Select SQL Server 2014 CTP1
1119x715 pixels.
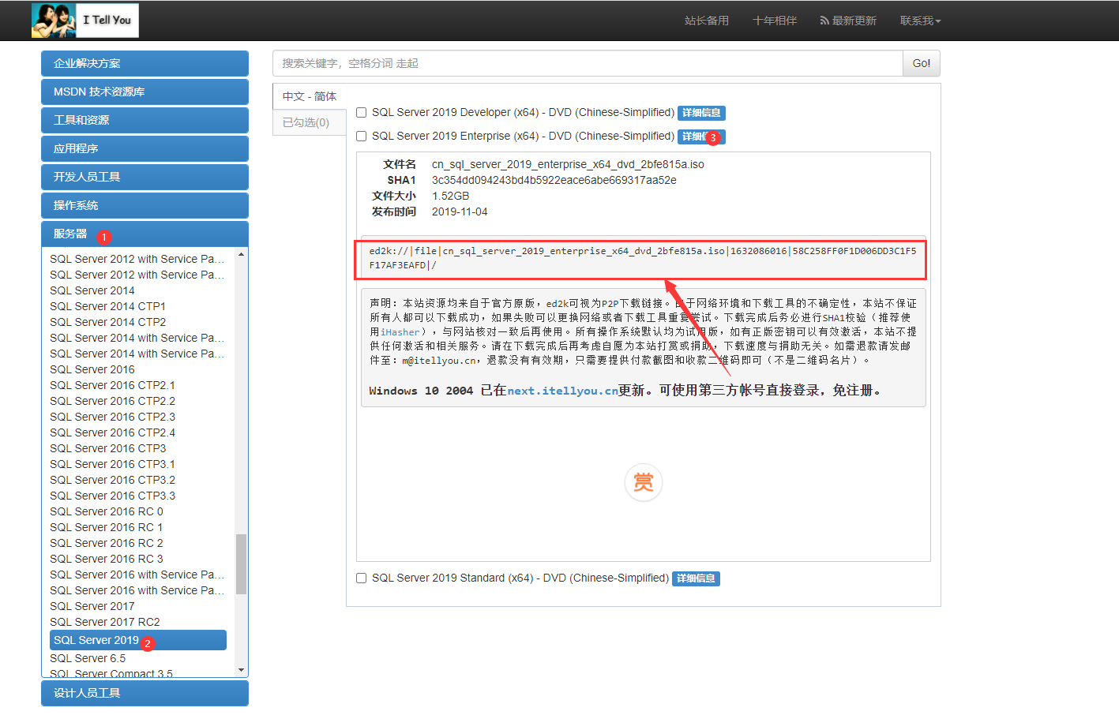tap(108, 306)
